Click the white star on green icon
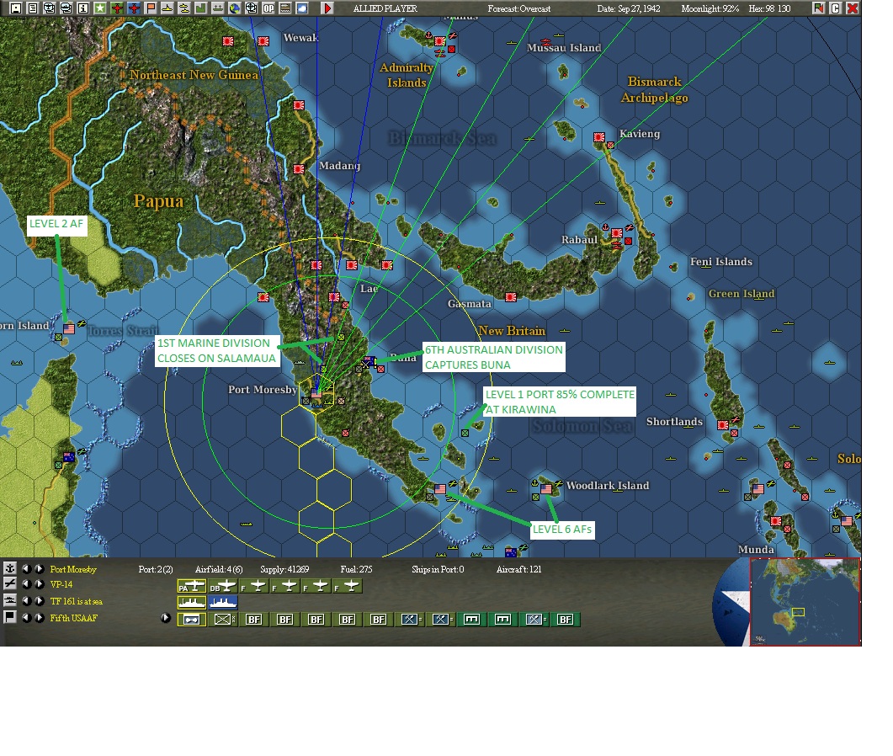 (100, 8)
